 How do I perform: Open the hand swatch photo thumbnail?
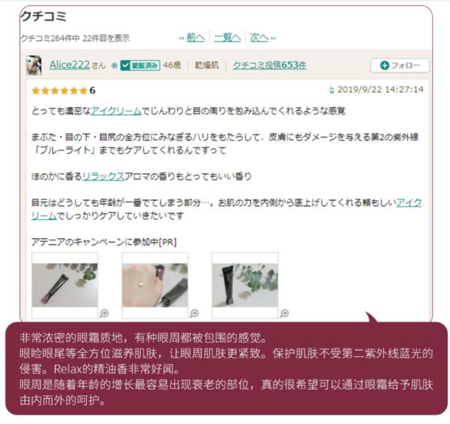tap(155, 285)
